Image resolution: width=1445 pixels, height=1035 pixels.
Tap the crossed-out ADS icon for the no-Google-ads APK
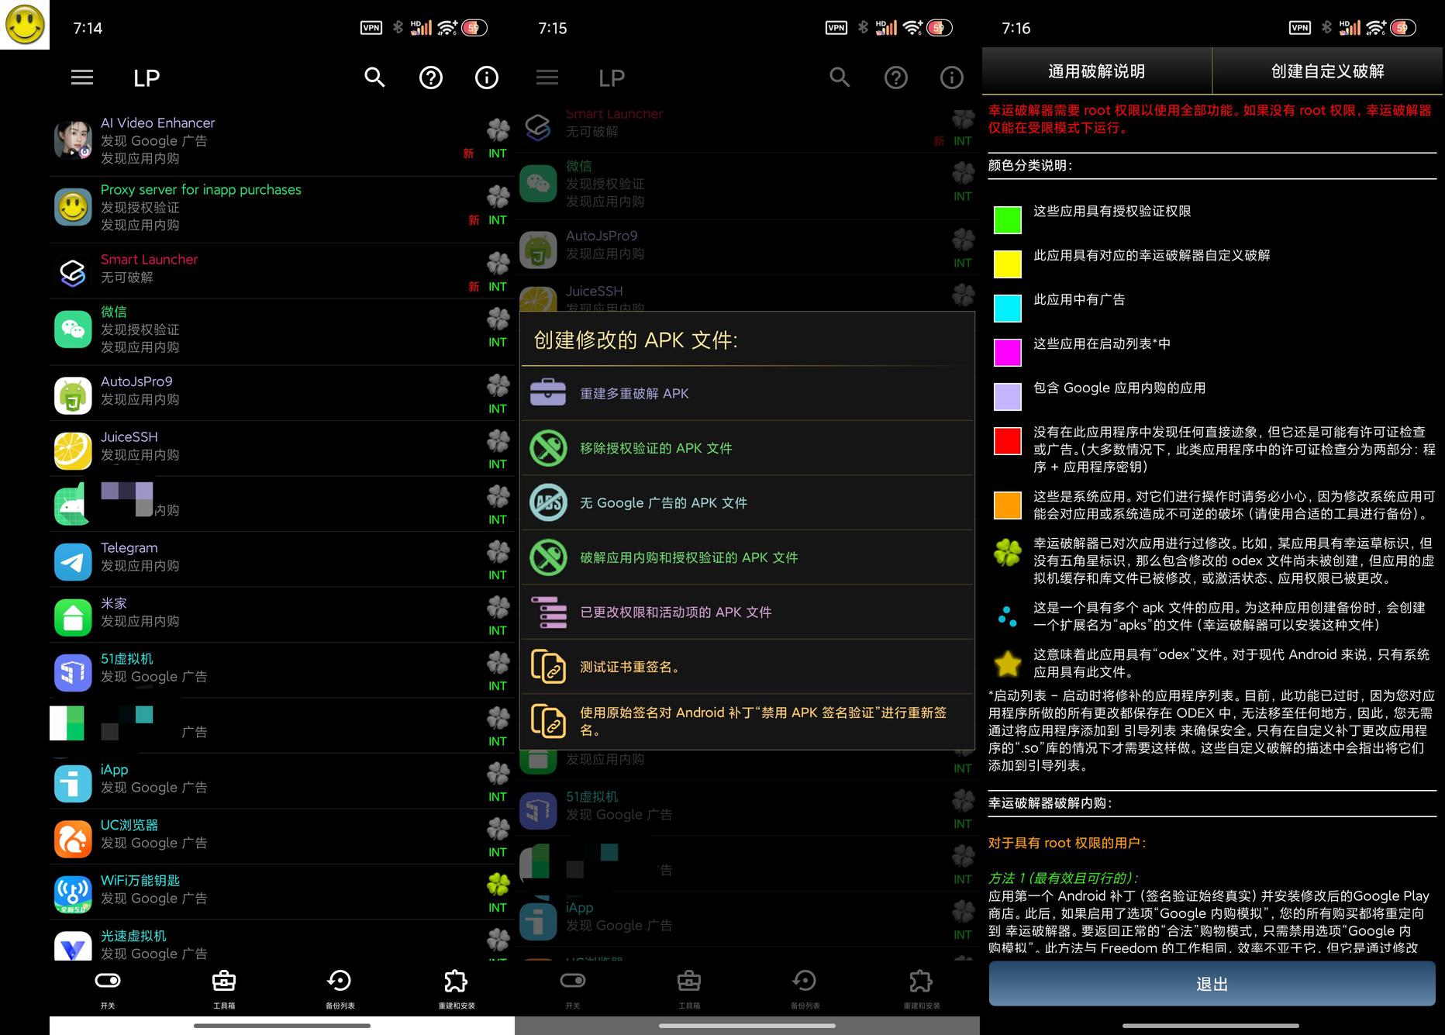tap(548, 502)
